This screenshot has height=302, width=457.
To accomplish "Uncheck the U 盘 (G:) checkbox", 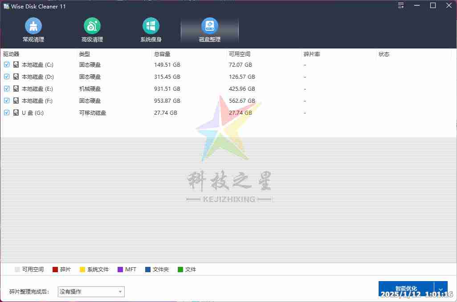I will click(x=6, y=113).
